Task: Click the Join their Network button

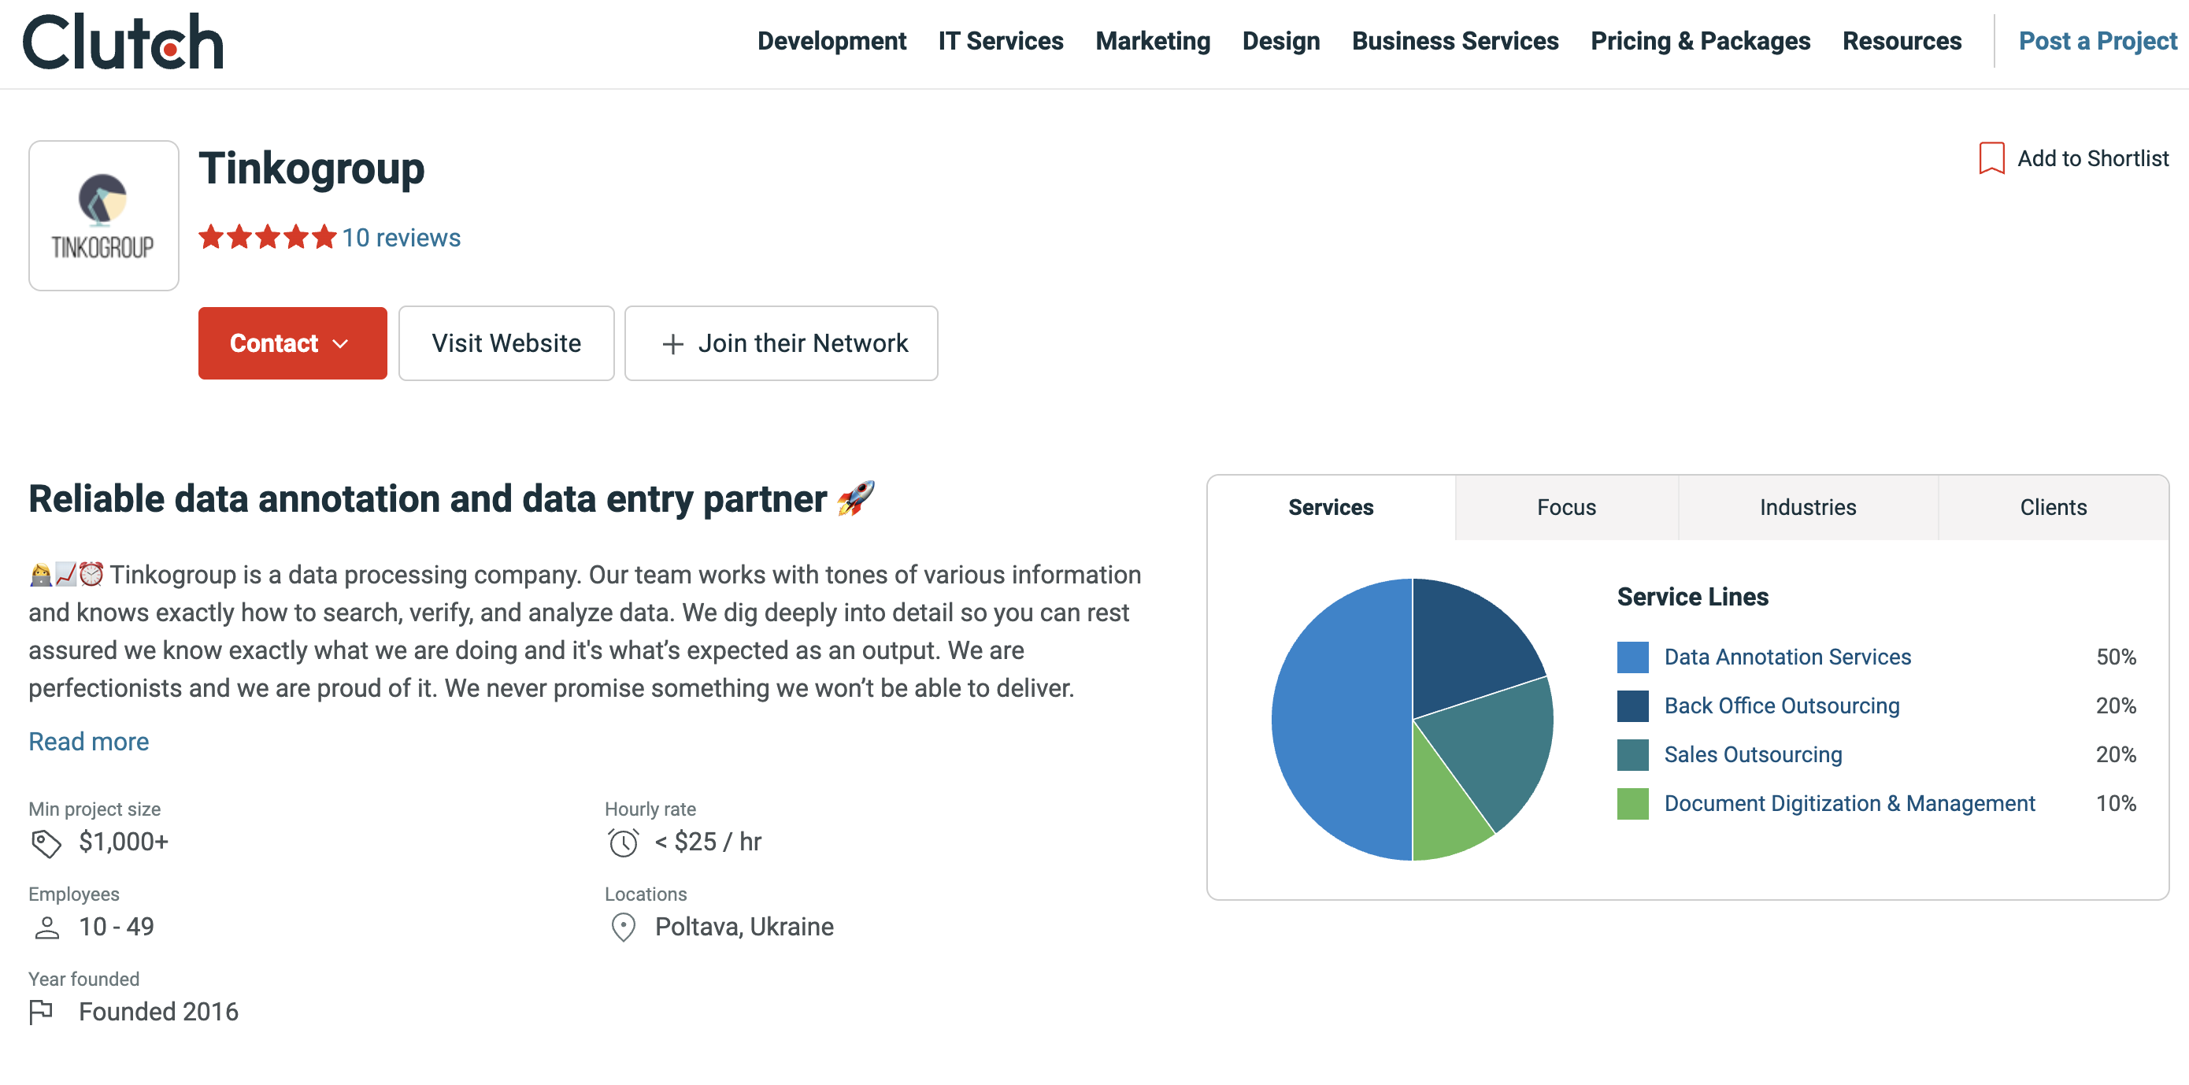Action: (781, 343)
